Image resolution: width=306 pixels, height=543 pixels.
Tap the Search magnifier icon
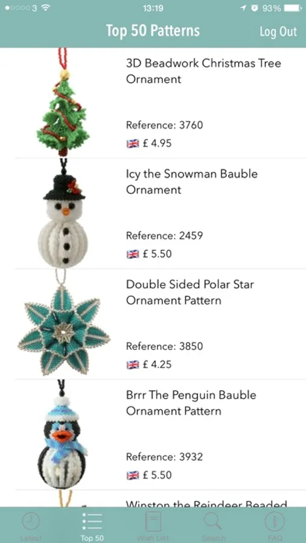214,521
